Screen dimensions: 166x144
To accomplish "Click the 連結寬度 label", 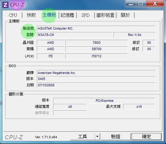I will (42, 106).
